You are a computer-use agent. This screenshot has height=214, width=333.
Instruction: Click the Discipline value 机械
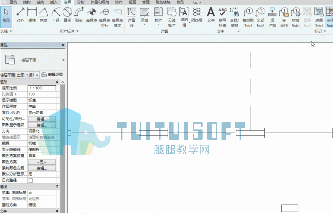[x=42, y=143]
